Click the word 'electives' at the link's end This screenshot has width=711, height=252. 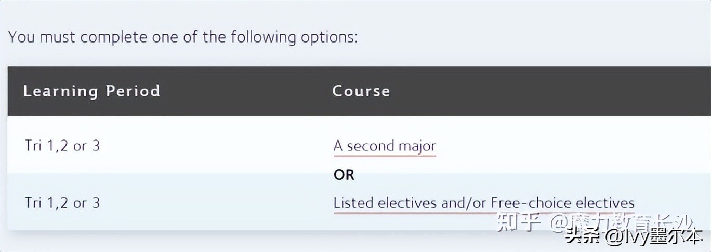[x=605, y=203]
